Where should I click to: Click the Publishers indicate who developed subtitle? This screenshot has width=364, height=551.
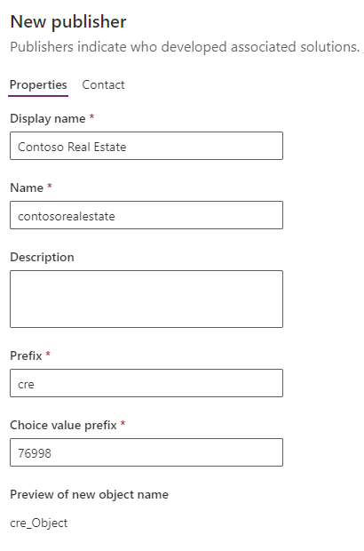(x=185, y=47)
